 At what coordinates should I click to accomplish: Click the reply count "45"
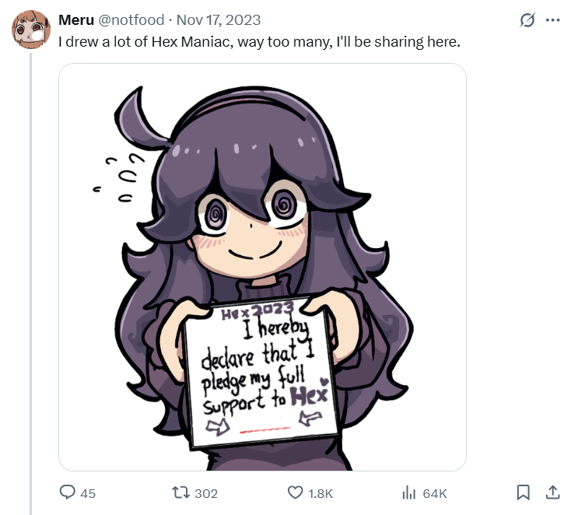(88, 493)
